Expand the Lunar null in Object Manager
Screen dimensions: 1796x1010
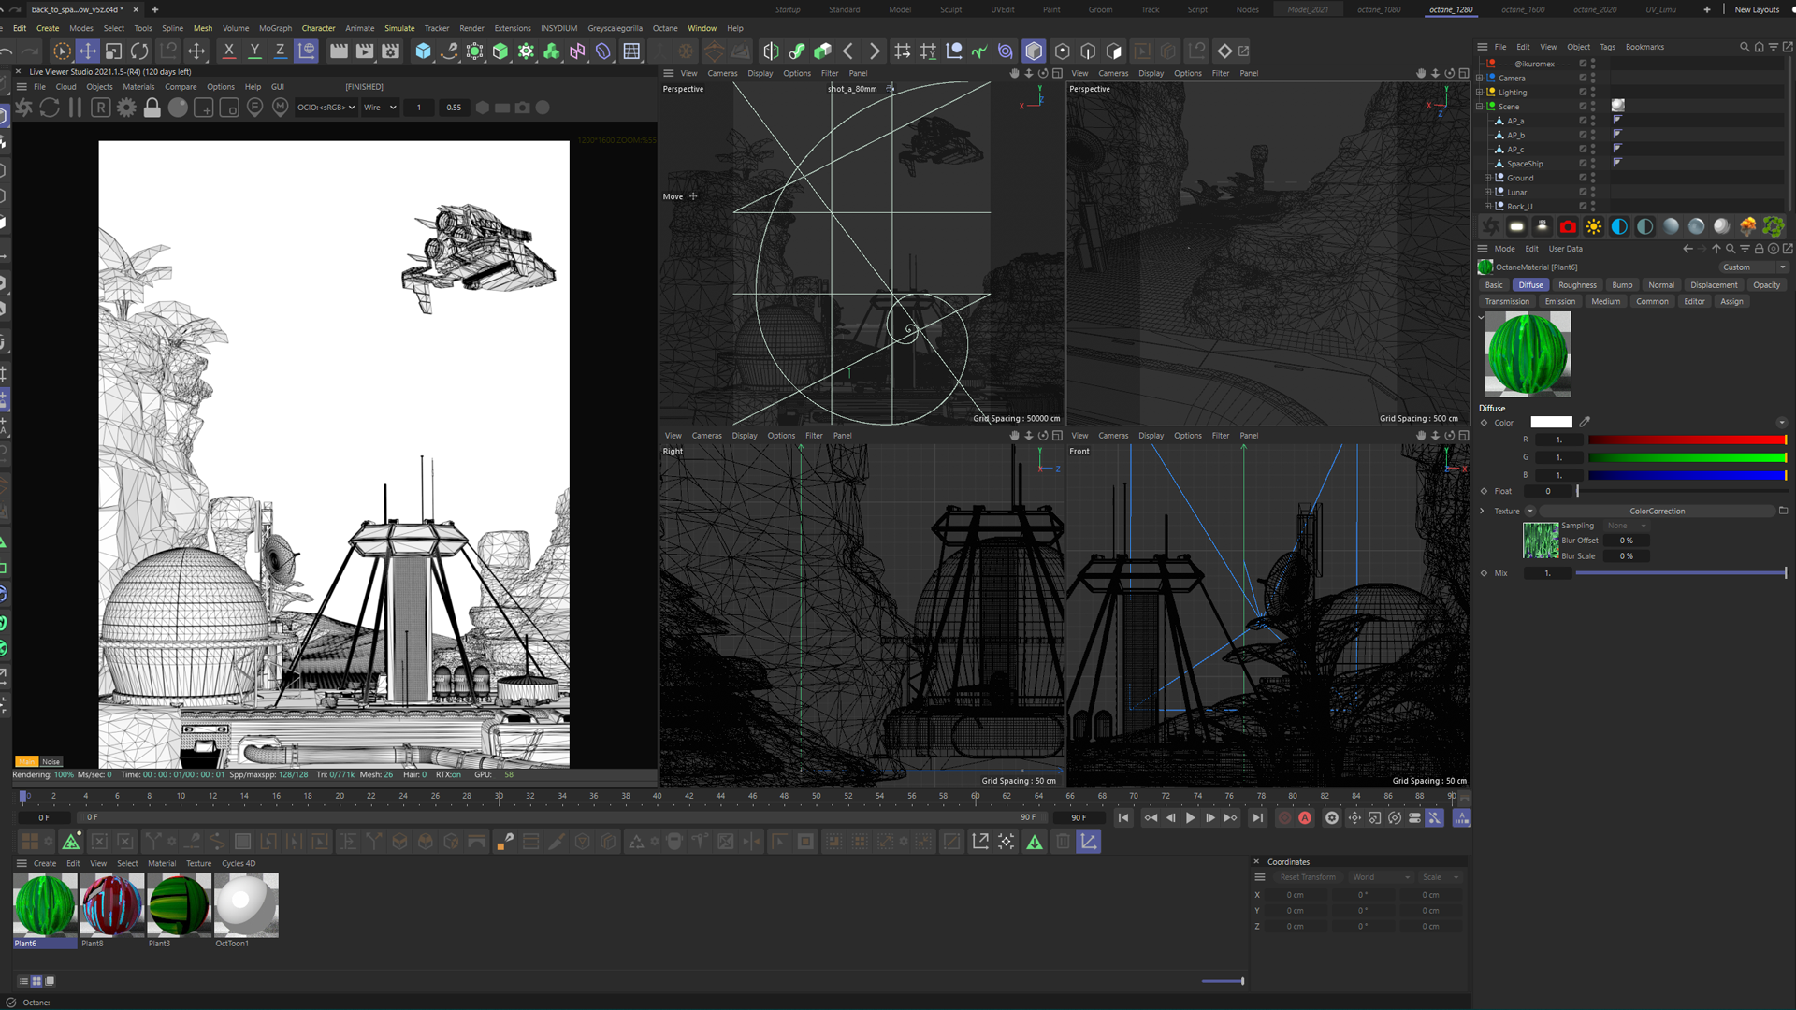pyautogui.click(x=1488, y=192)
